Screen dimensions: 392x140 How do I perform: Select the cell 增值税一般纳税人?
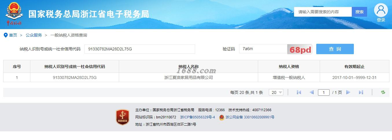(x=289, y=77)
